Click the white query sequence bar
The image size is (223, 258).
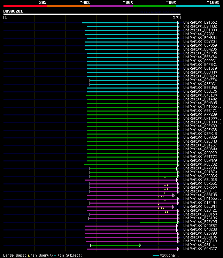pyautogui.click(x=92, y=14)
